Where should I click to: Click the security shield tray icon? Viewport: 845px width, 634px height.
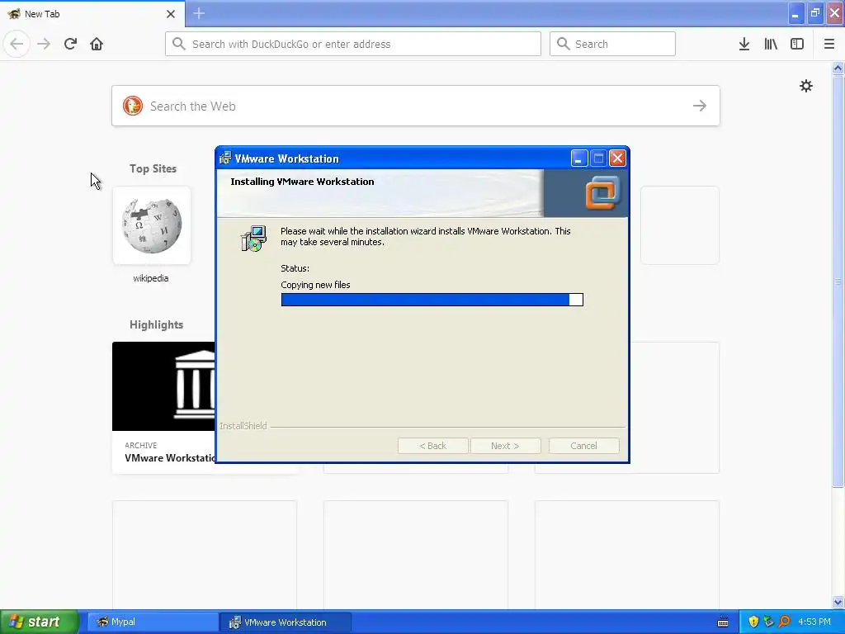tap(753, 622)
